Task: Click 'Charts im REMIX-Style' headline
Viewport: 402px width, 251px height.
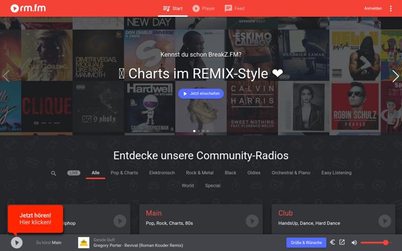Action: click(201, 74)
